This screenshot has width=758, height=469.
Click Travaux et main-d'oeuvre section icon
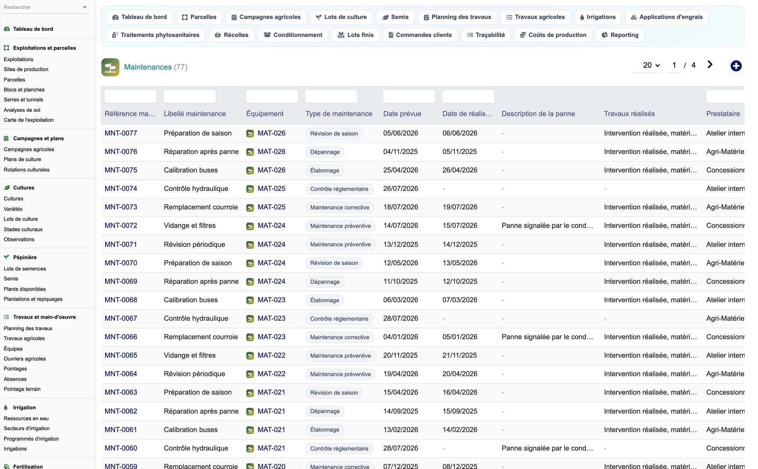[7, 317]
